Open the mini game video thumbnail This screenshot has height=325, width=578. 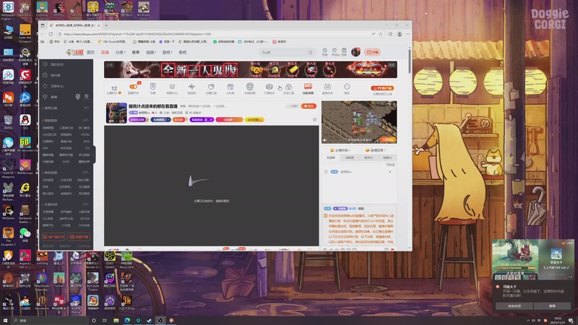[x=359, y=122]
